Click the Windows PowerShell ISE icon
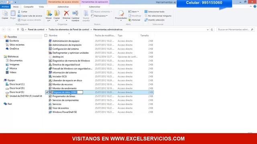This screenshot has height=144, width=257. point(50,112)
